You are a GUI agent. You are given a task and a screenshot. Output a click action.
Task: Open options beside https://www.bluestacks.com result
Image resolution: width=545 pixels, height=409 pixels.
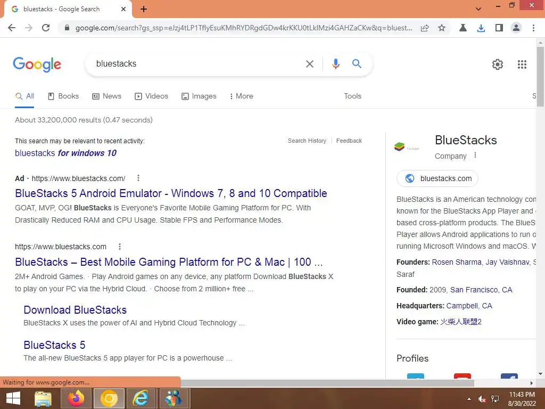(120, 247)
